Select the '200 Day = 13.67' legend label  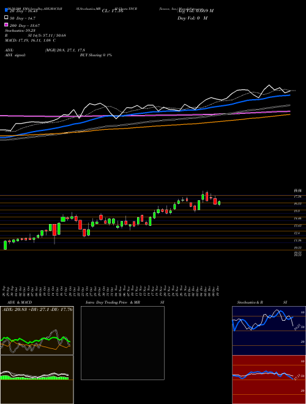24,26
